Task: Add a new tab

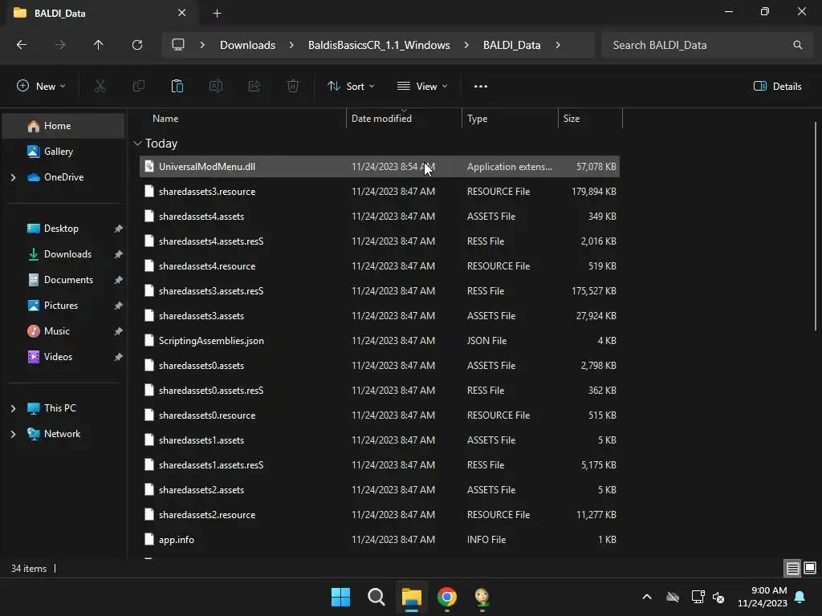Action: 217,13
